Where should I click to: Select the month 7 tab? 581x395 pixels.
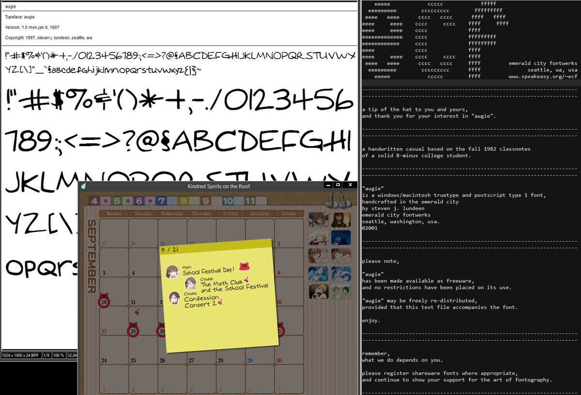161,201
